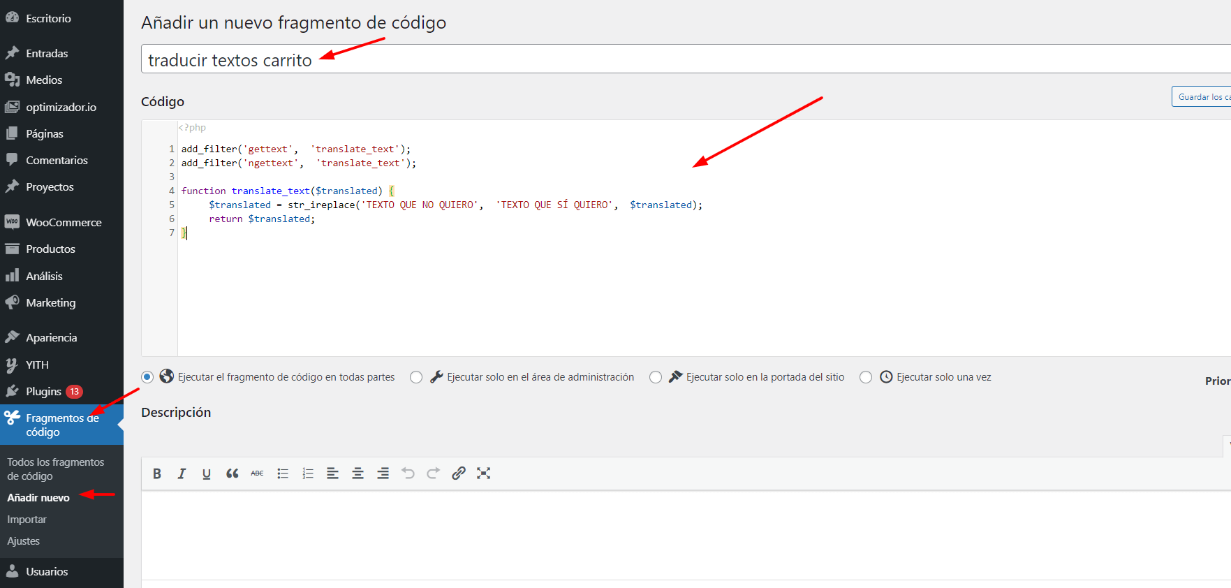Image resolution: width=1231 pixels, height=588 pixels.
Task: Click the Guardar los cambios button
Action: tap(1201, 97)
